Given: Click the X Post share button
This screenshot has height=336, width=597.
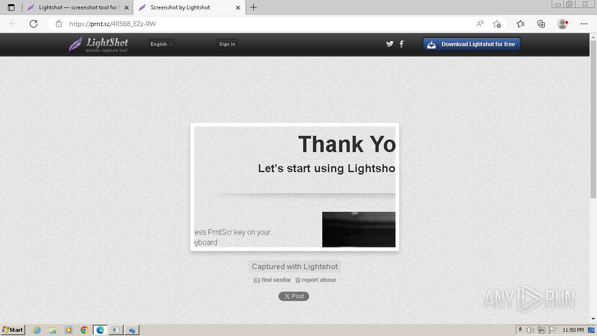Looking at the screenshot, I should click(x=294, y=296).
